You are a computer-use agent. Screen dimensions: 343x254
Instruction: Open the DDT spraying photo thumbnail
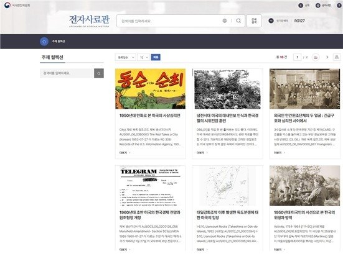coord(305,186)
